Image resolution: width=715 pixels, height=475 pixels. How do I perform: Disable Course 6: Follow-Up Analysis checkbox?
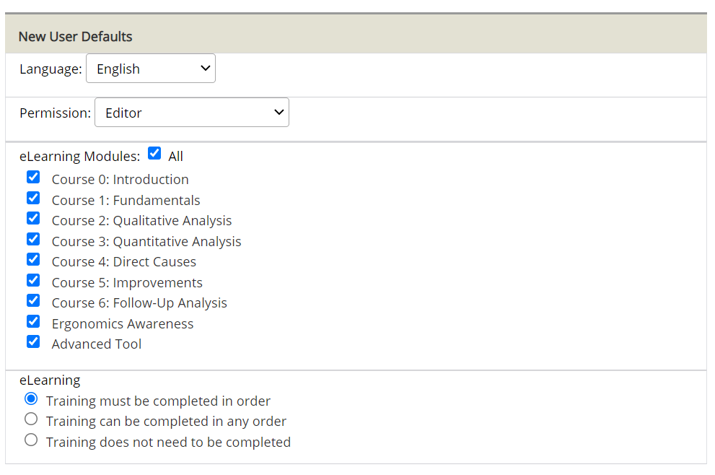pos(33,300)
